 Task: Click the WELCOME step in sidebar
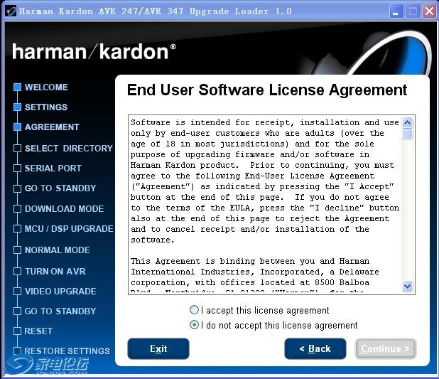[x=46, y=87]
